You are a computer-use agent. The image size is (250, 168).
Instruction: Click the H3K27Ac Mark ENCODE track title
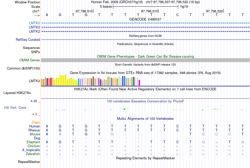click(145, 89)
